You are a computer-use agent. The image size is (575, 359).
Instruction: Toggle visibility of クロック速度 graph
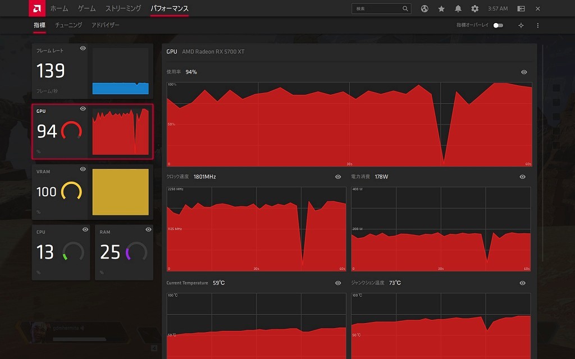click(338, 177)
